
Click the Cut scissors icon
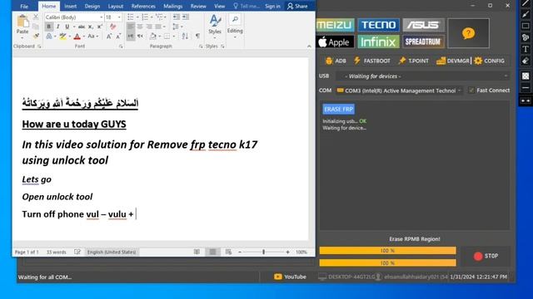pos(36,17)
